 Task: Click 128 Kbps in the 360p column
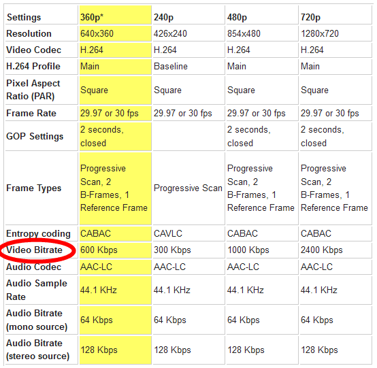coord(116,350)
